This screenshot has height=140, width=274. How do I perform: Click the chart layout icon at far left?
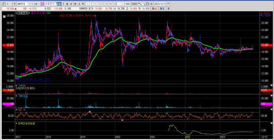pos(4,4)
